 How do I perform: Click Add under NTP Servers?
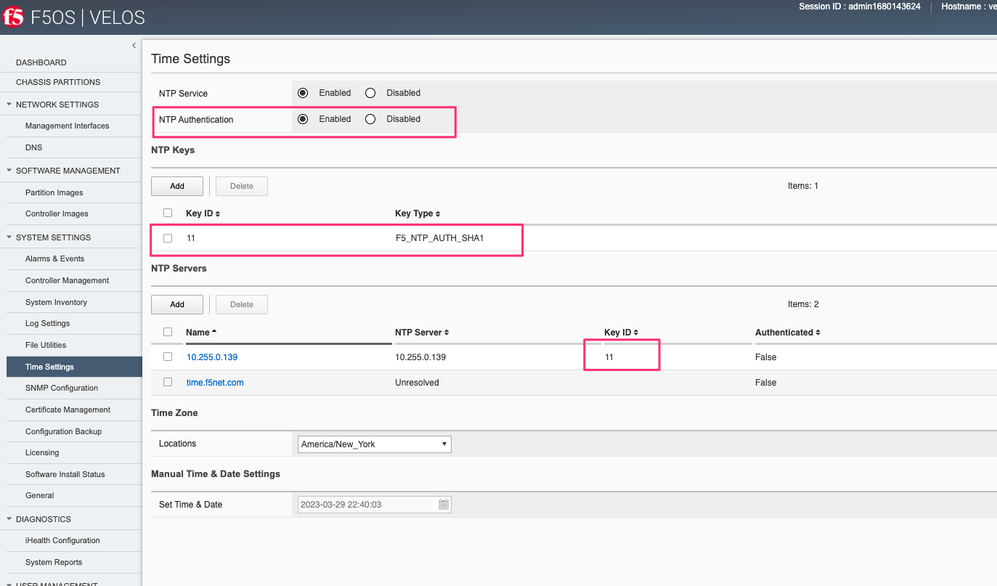[x=177, y=304]
